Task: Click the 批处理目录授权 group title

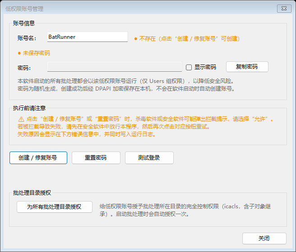Action: [32, 193]
